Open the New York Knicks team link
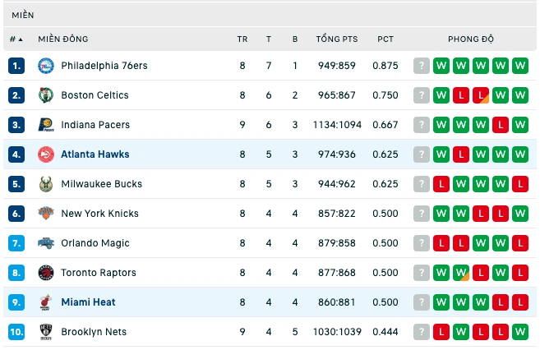Screen dimensions: 540x350 100,214
